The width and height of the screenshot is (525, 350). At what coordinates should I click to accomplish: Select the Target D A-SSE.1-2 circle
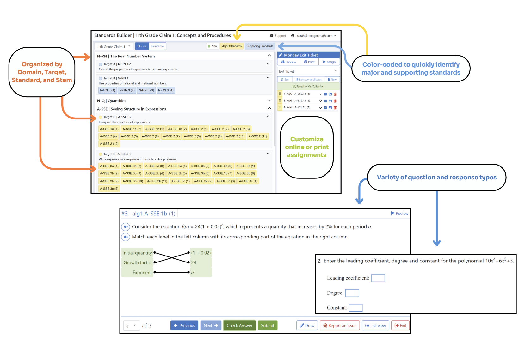click(x=101, y=117)
